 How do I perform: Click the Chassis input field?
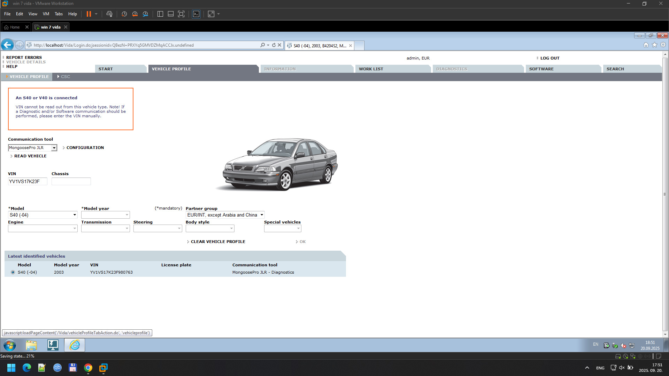point(71,181)
